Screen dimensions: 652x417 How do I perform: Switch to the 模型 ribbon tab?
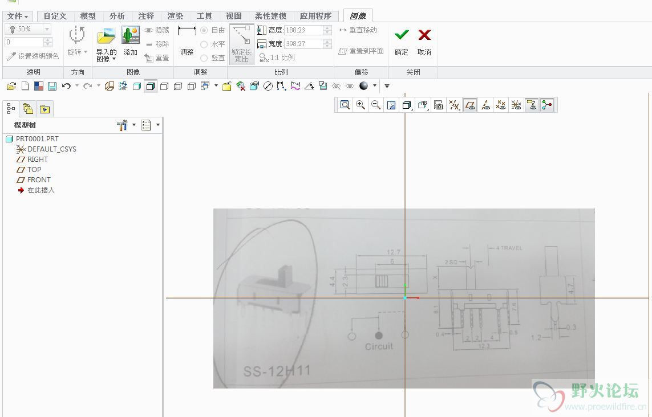[x=88, y=16]
